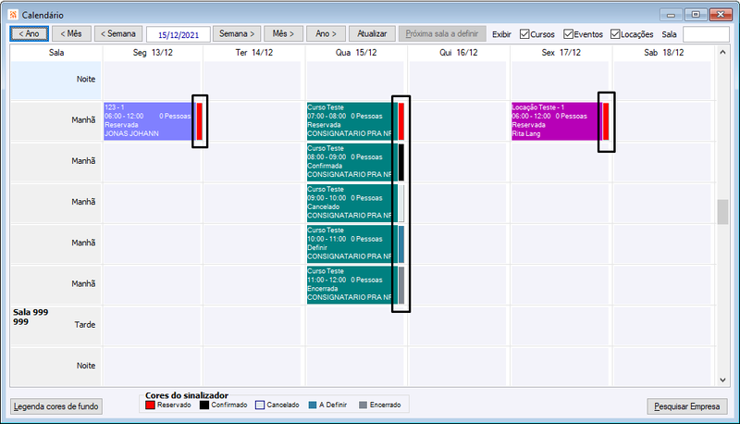Click the Atualizar button

372,34
